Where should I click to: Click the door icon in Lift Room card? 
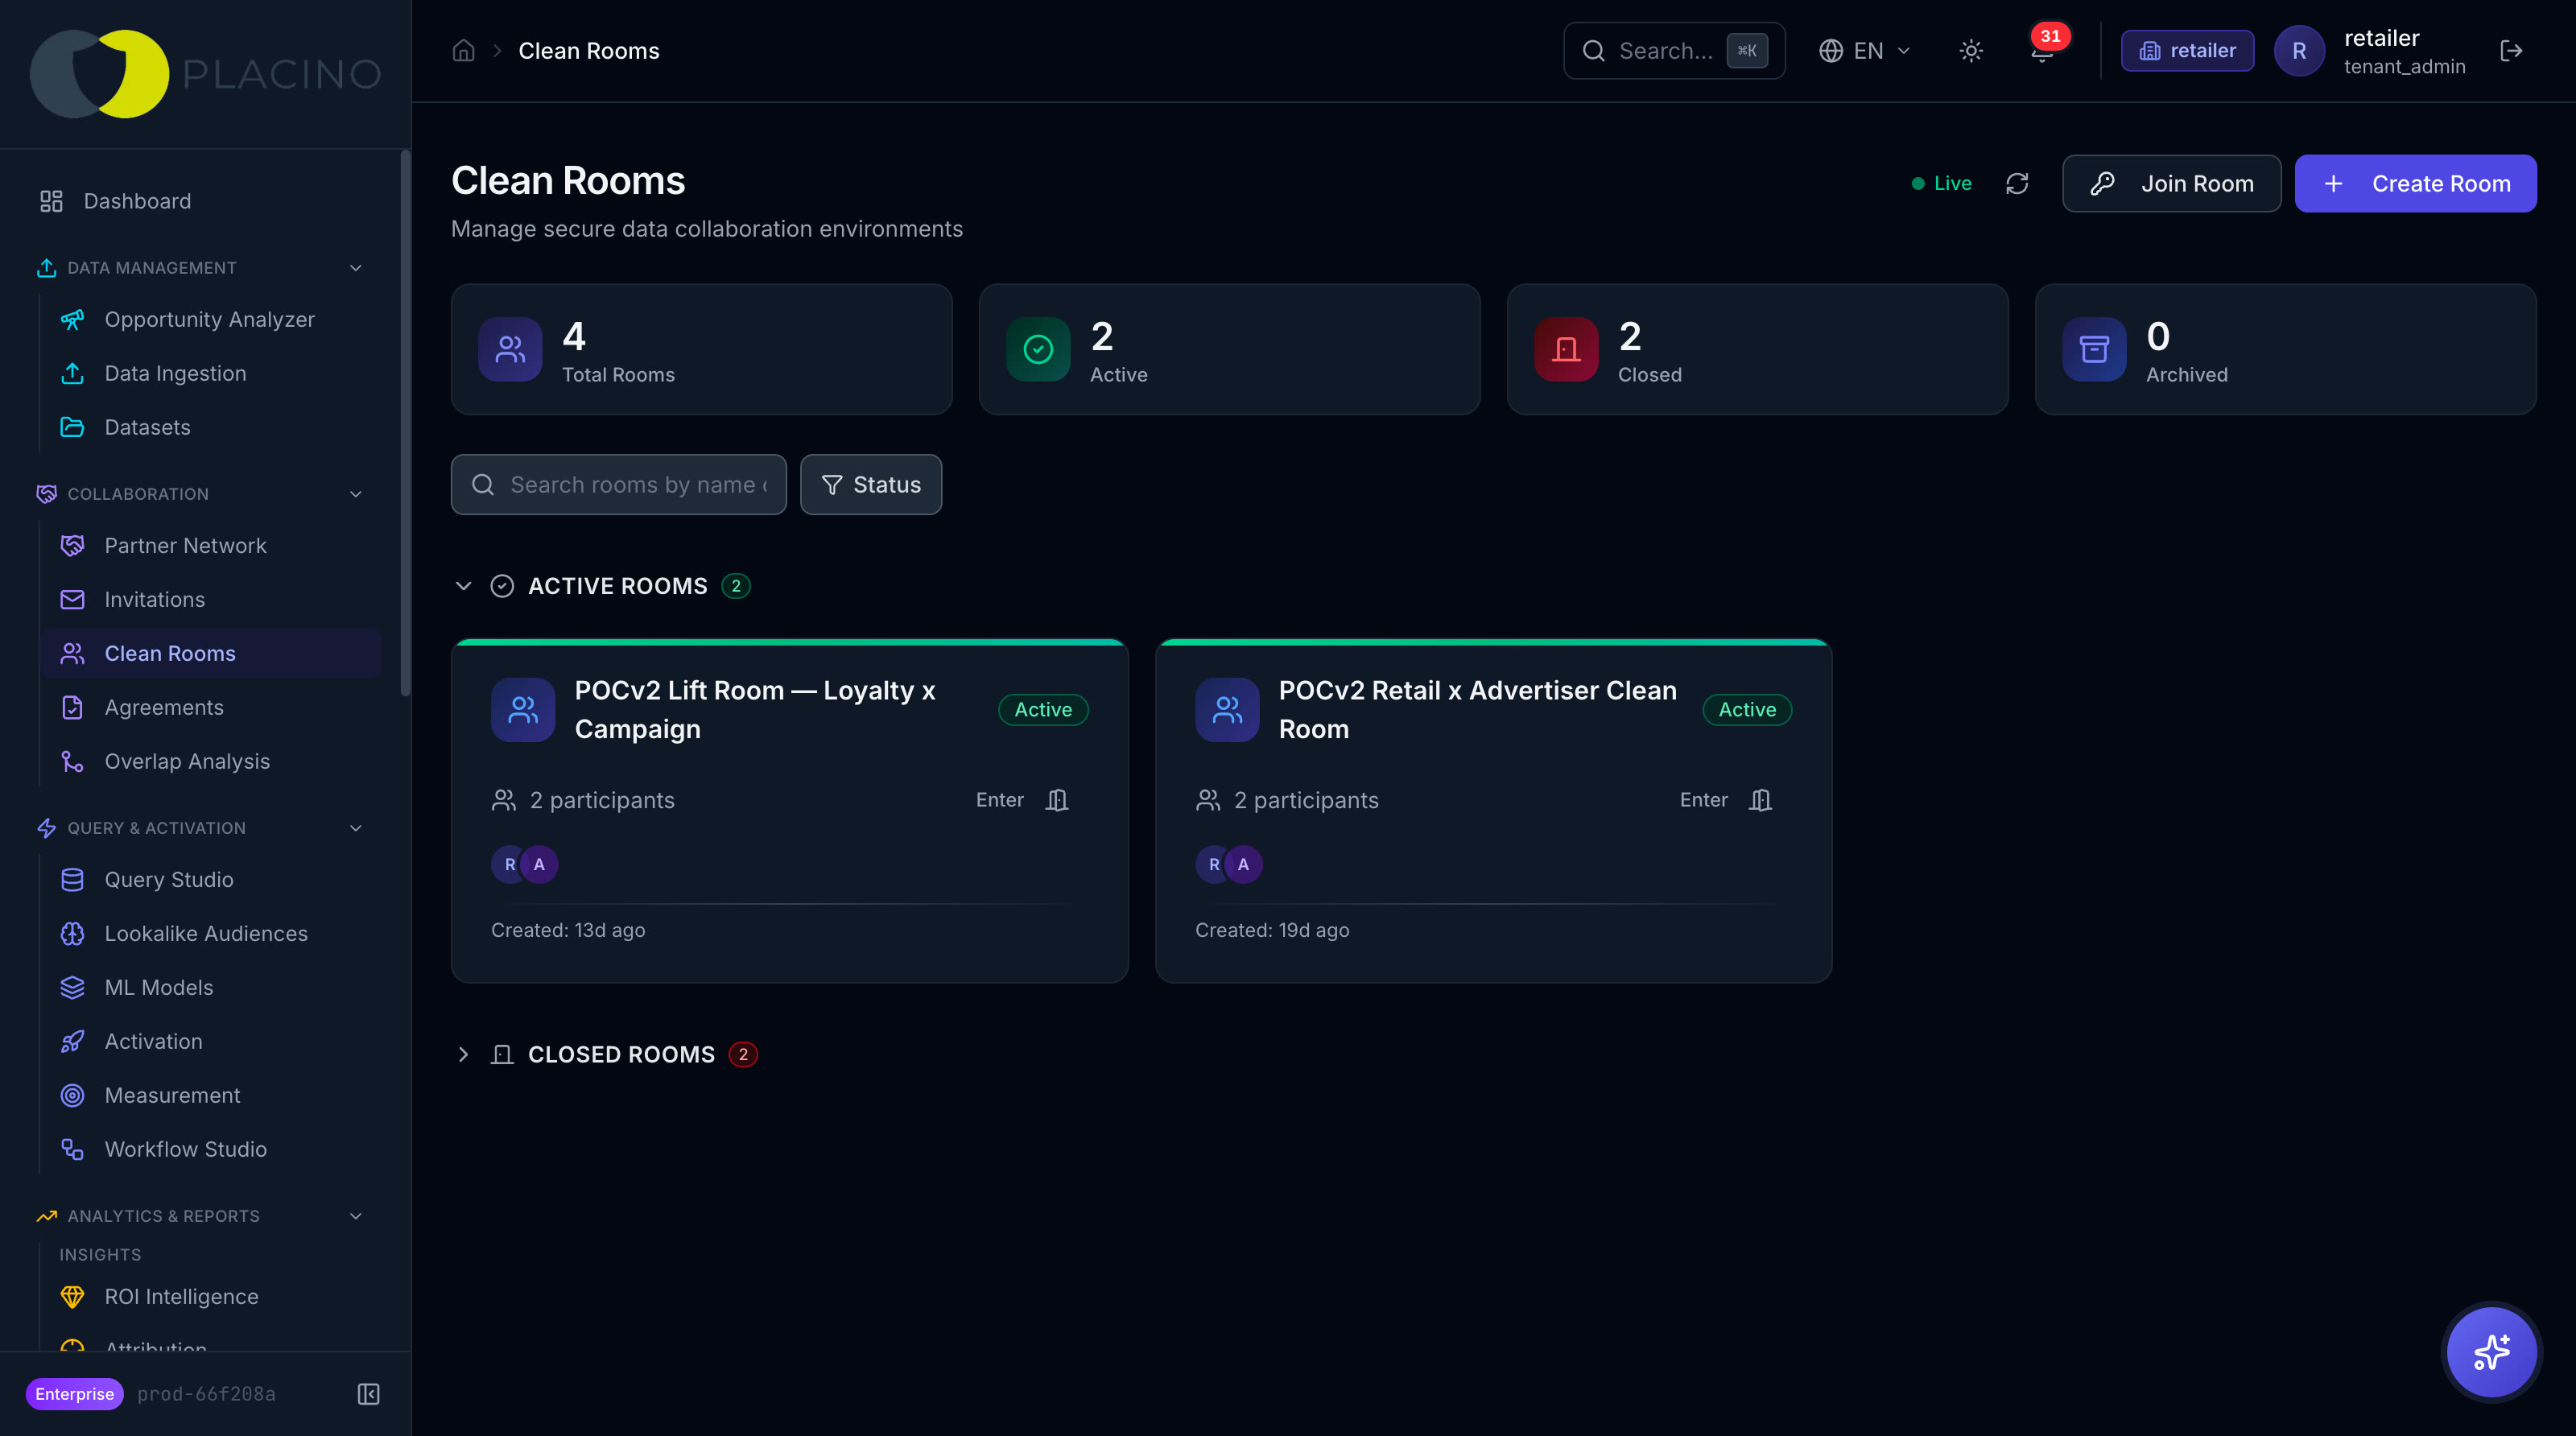point(1057,800)
